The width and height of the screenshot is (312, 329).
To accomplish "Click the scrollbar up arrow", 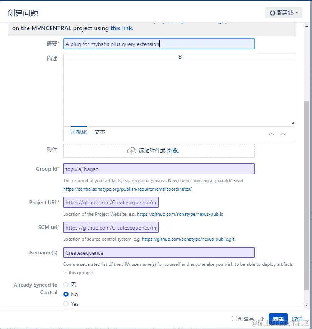I will (x=307, y=26).
